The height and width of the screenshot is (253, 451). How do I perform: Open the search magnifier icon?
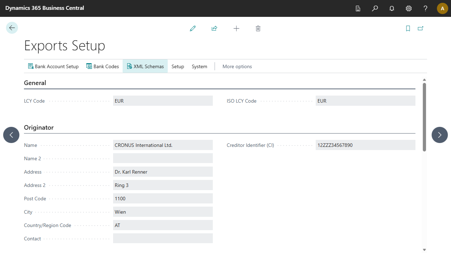pos(375,8)
